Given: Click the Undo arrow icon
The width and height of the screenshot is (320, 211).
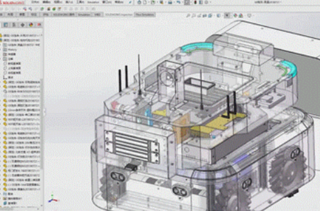Looking at the screenshot, I should [x=178, y=3].
